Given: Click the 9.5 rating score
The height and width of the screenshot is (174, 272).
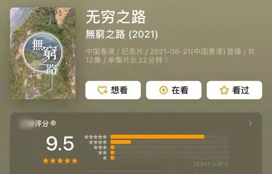Looking at the screenshot, I should point(60,143).
